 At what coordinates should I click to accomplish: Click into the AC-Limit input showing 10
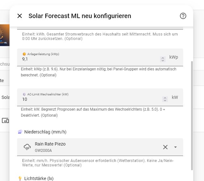tap(92, 99)
